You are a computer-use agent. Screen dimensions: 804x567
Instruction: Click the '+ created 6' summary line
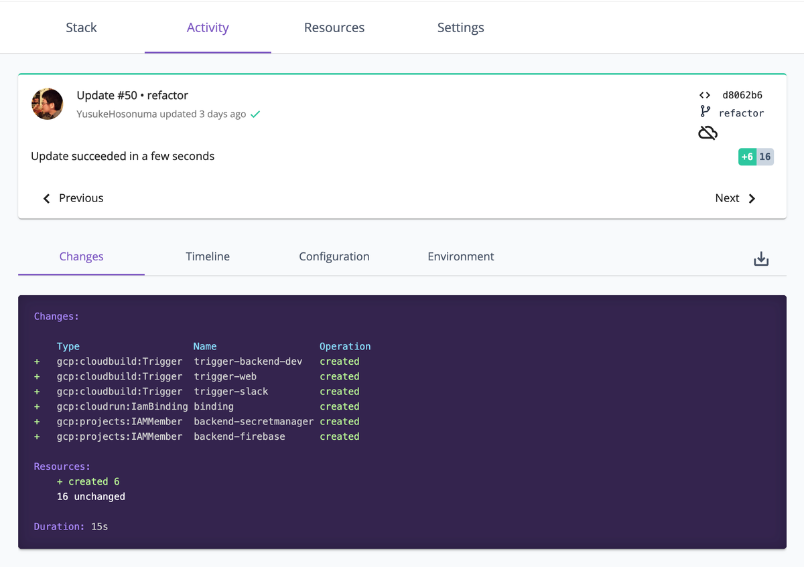88,481
